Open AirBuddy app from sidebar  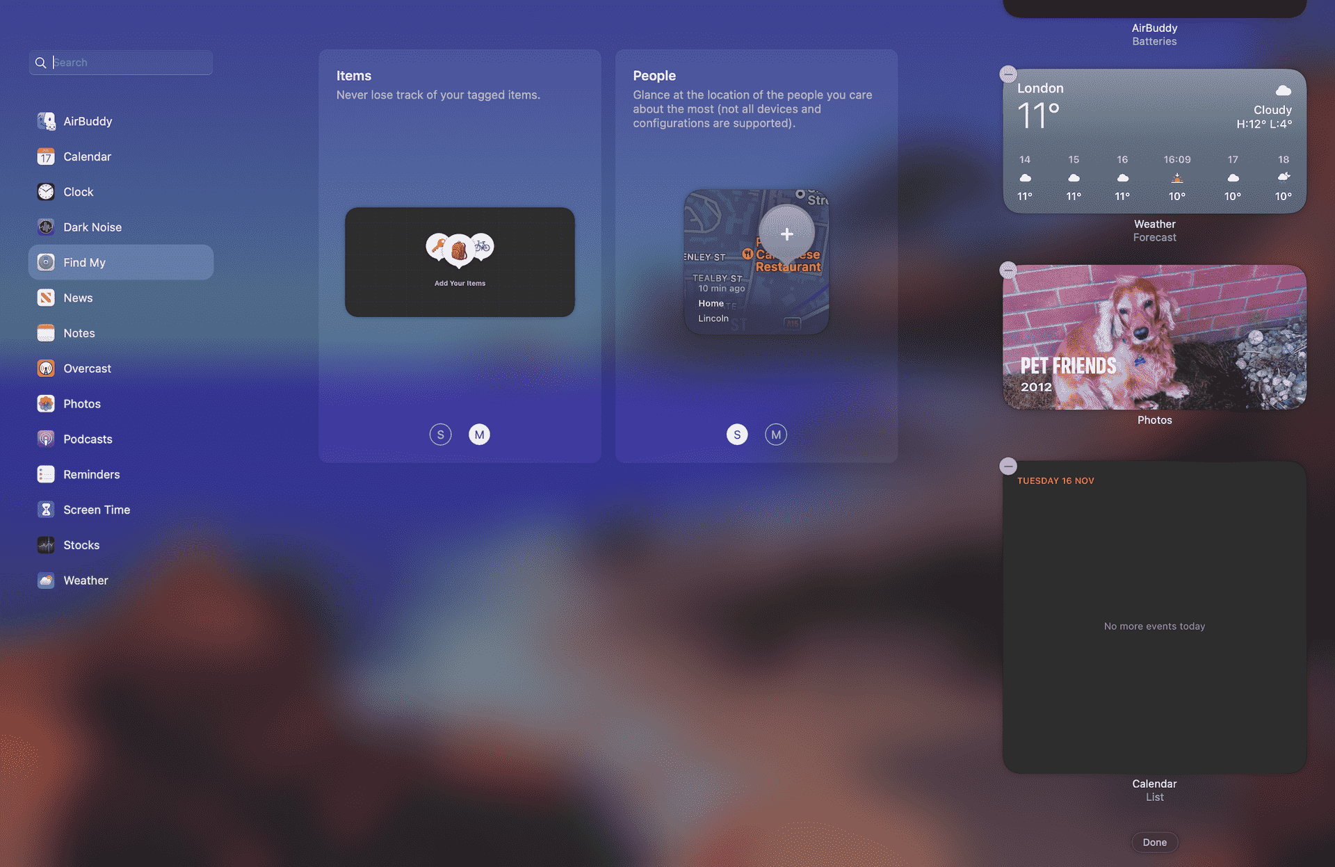(87, 121)
